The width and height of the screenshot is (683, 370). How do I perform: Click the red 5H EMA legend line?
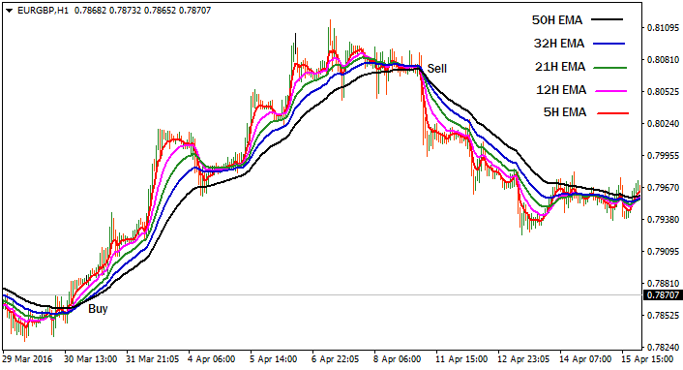coord(613,113)
